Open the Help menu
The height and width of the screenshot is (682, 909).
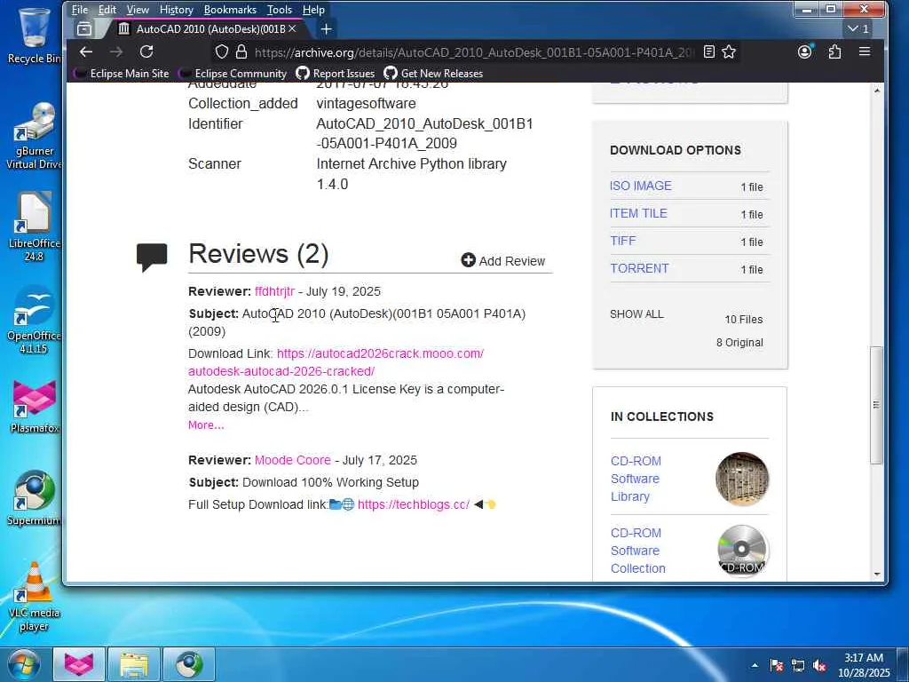pyautogui.click(x=313, y=10)
